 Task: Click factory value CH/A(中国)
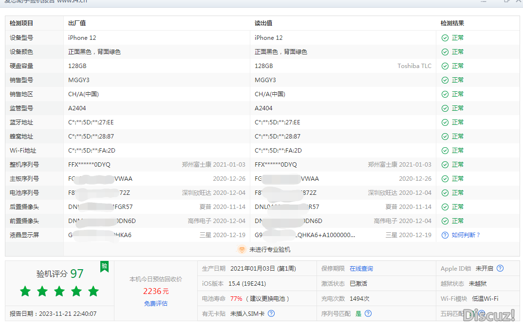[83, 94]
